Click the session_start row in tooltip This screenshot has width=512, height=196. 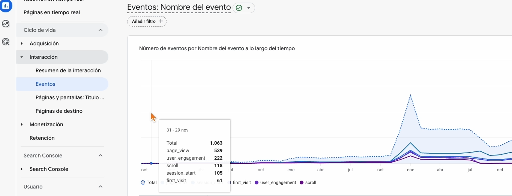[195, 173]
